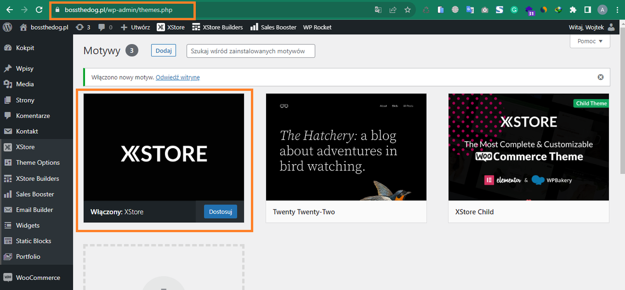The image size is (625, 290).
Task: Click the WordPress logo in admin bar
Action: (x=7, y=27)
